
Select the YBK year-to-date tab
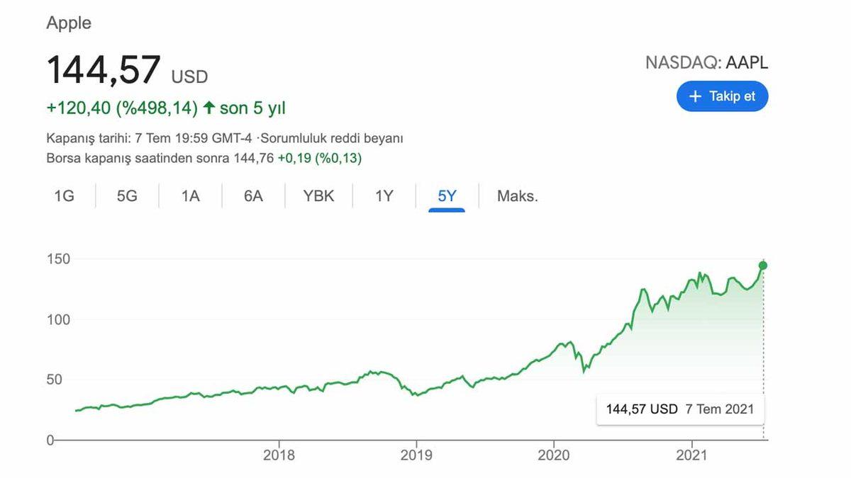click(x=318, y=196)
